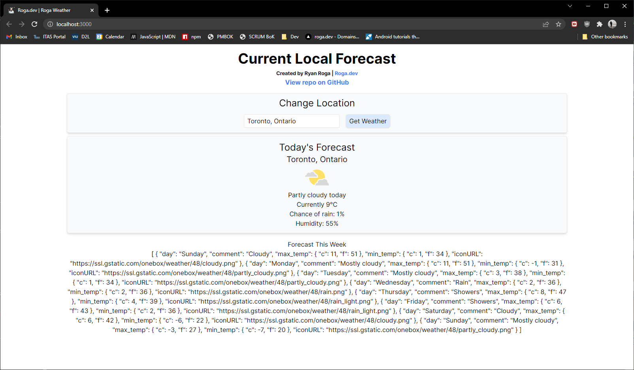
Task: Open the SCRUM BoK bookmark icon
Action: click(x=242, y=36)
